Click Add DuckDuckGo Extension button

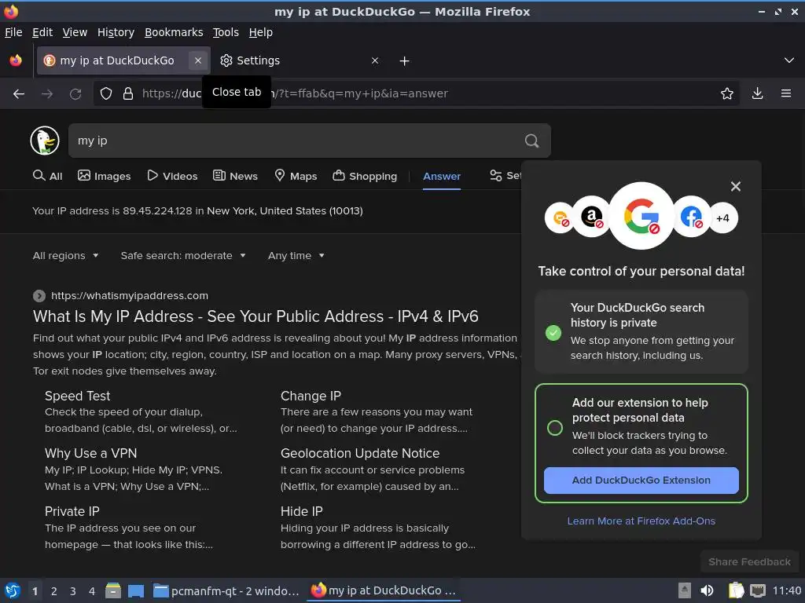(641, 481)
